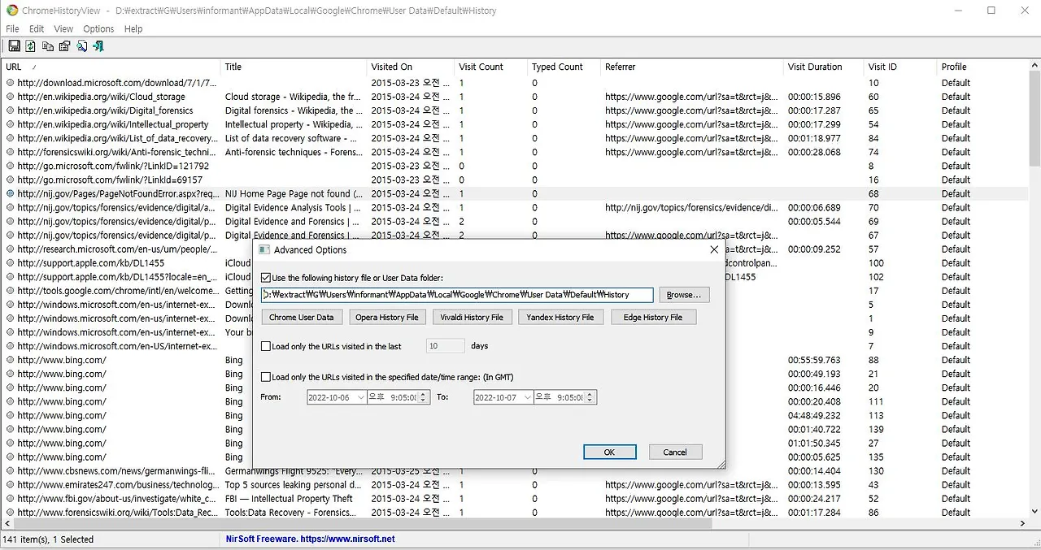Click the Browse... button
This screenshot has height=550, width=1041.
684,295
